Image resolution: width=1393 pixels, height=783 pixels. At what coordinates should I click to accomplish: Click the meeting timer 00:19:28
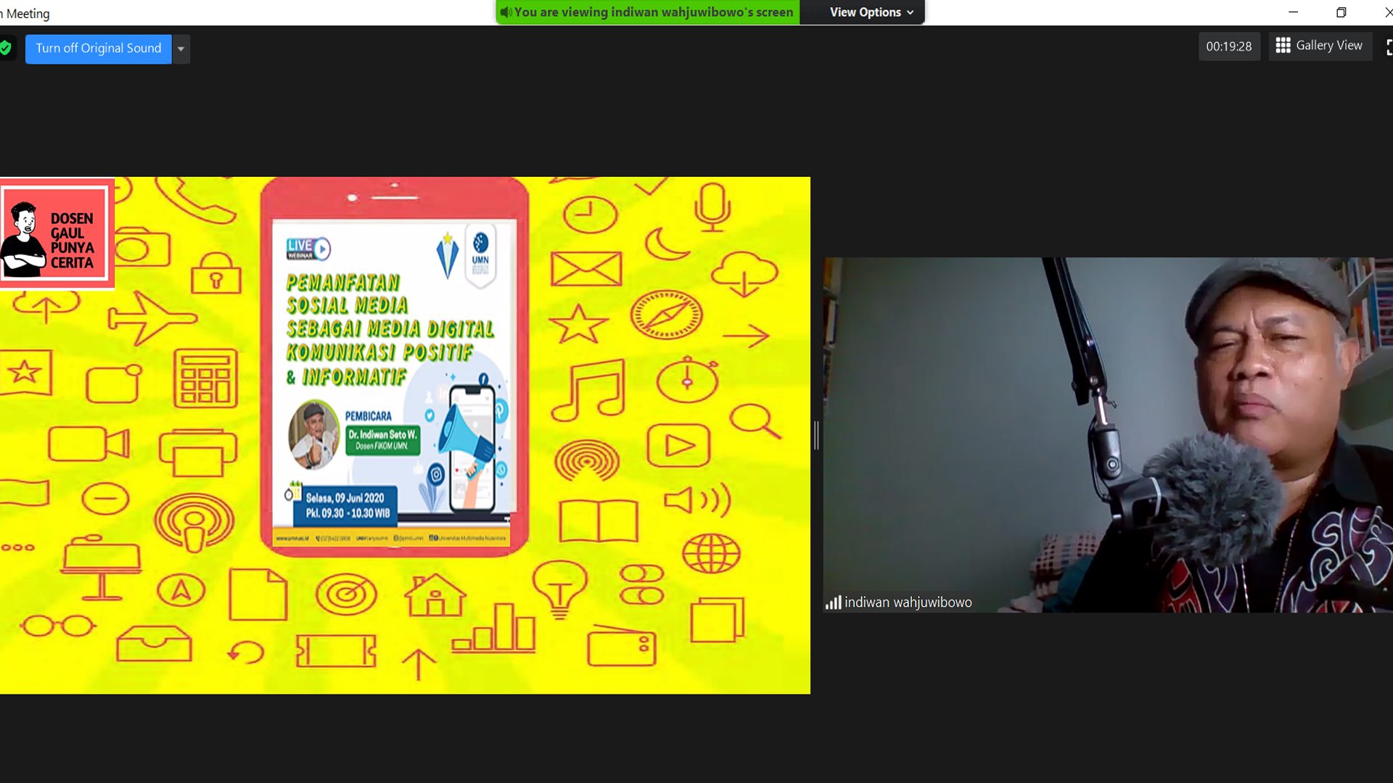(1228, 46)
